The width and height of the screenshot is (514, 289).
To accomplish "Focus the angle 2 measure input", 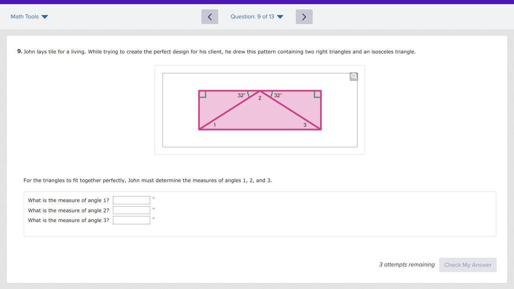I will [x=131, y=210].
